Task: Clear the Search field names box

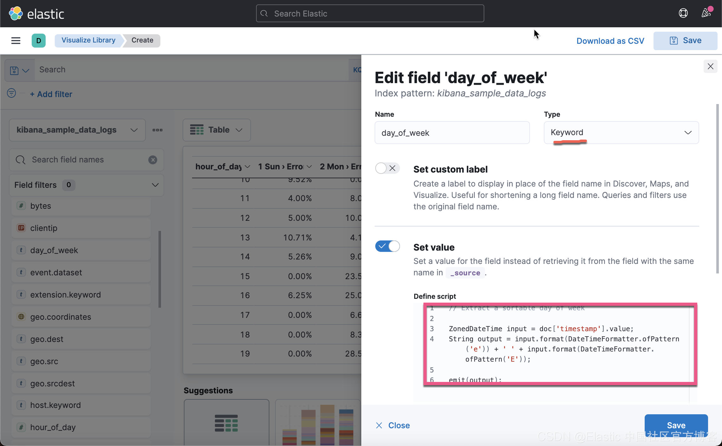Action: [153, 160]
